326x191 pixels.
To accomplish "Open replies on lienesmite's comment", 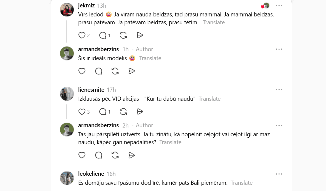I will click(103, 112).
